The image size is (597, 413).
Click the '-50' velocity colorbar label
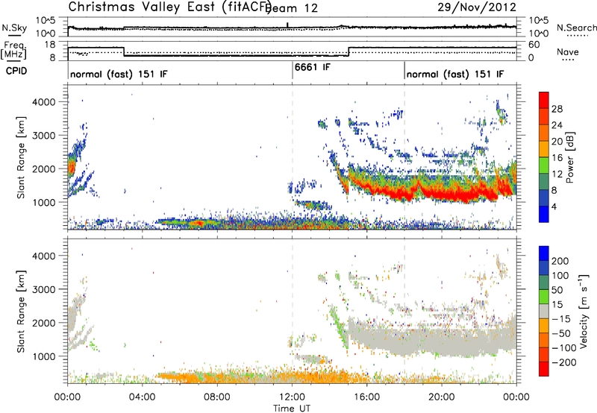[561, 333]
